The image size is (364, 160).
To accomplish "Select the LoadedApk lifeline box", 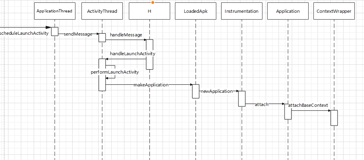I will (195, 11).
